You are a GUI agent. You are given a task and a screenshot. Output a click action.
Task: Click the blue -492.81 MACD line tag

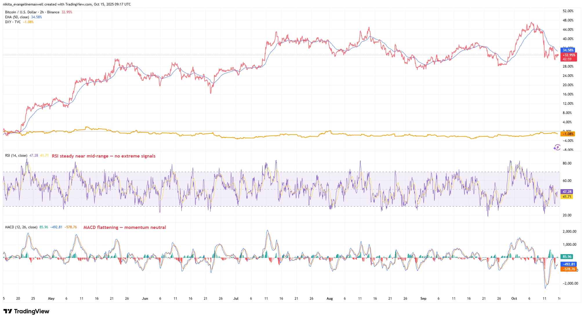tap(569, 264)
